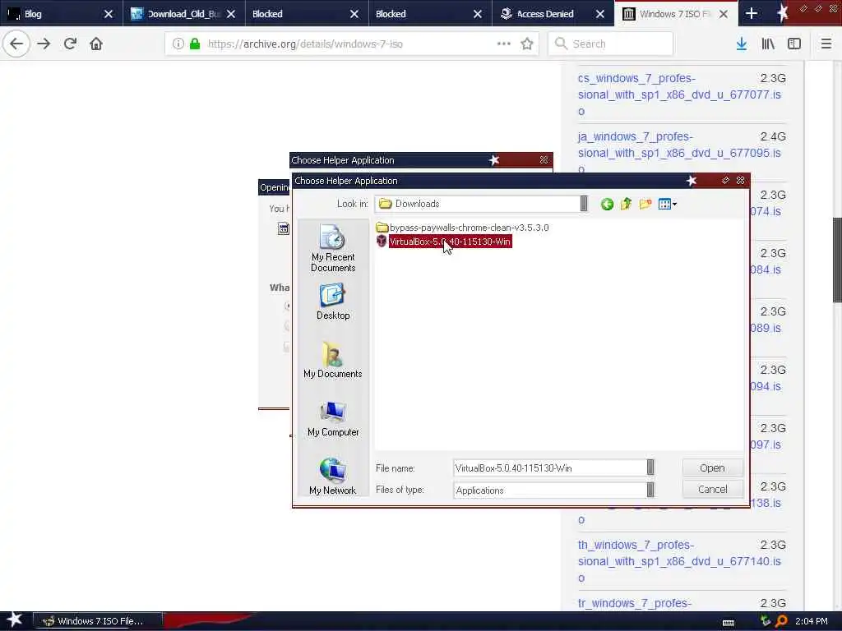Jump to Desktop in places bar
Screen dimensions: 842x631
(333, 302)
